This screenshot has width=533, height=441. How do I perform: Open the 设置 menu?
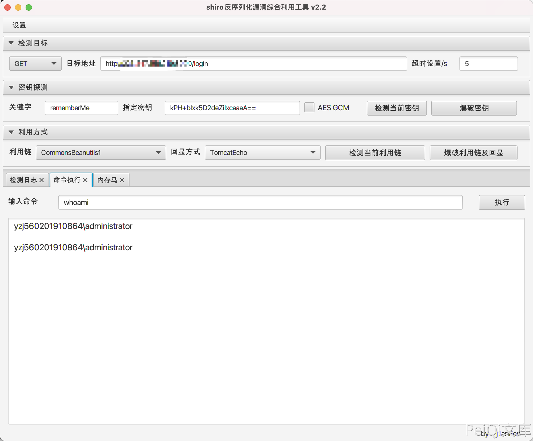(19, 25)
